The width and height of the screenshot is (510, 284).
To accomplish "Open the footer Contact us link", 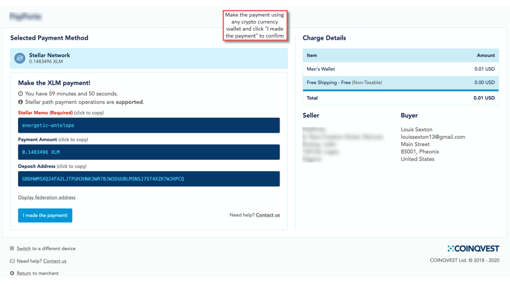I will (x=55, y=261).
